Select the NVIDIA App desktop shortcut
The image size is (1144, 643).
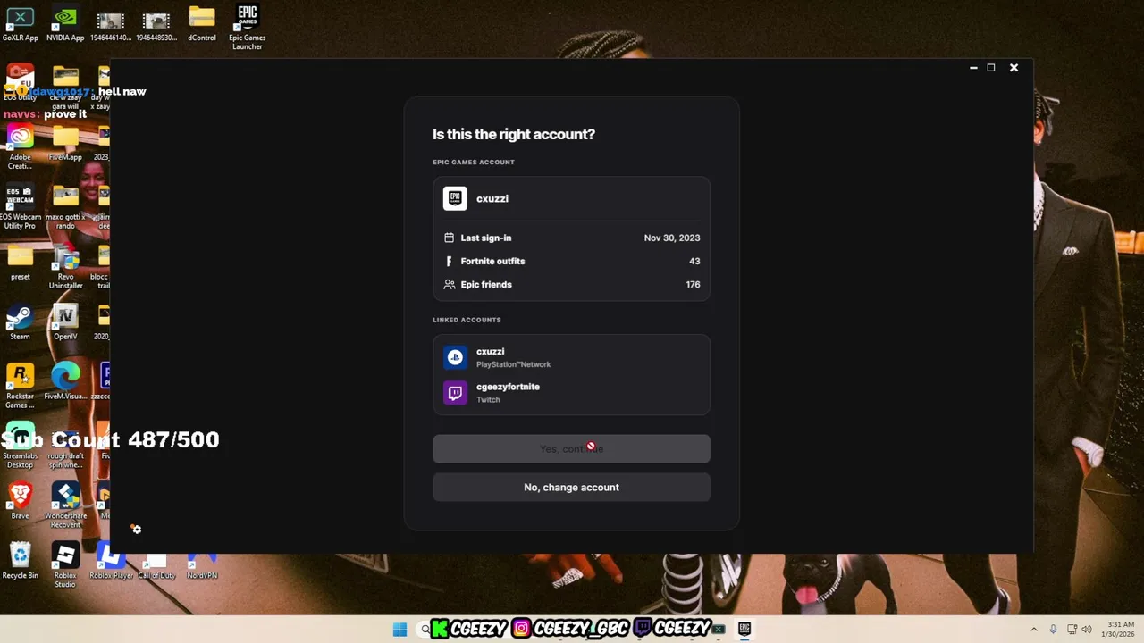65,24
